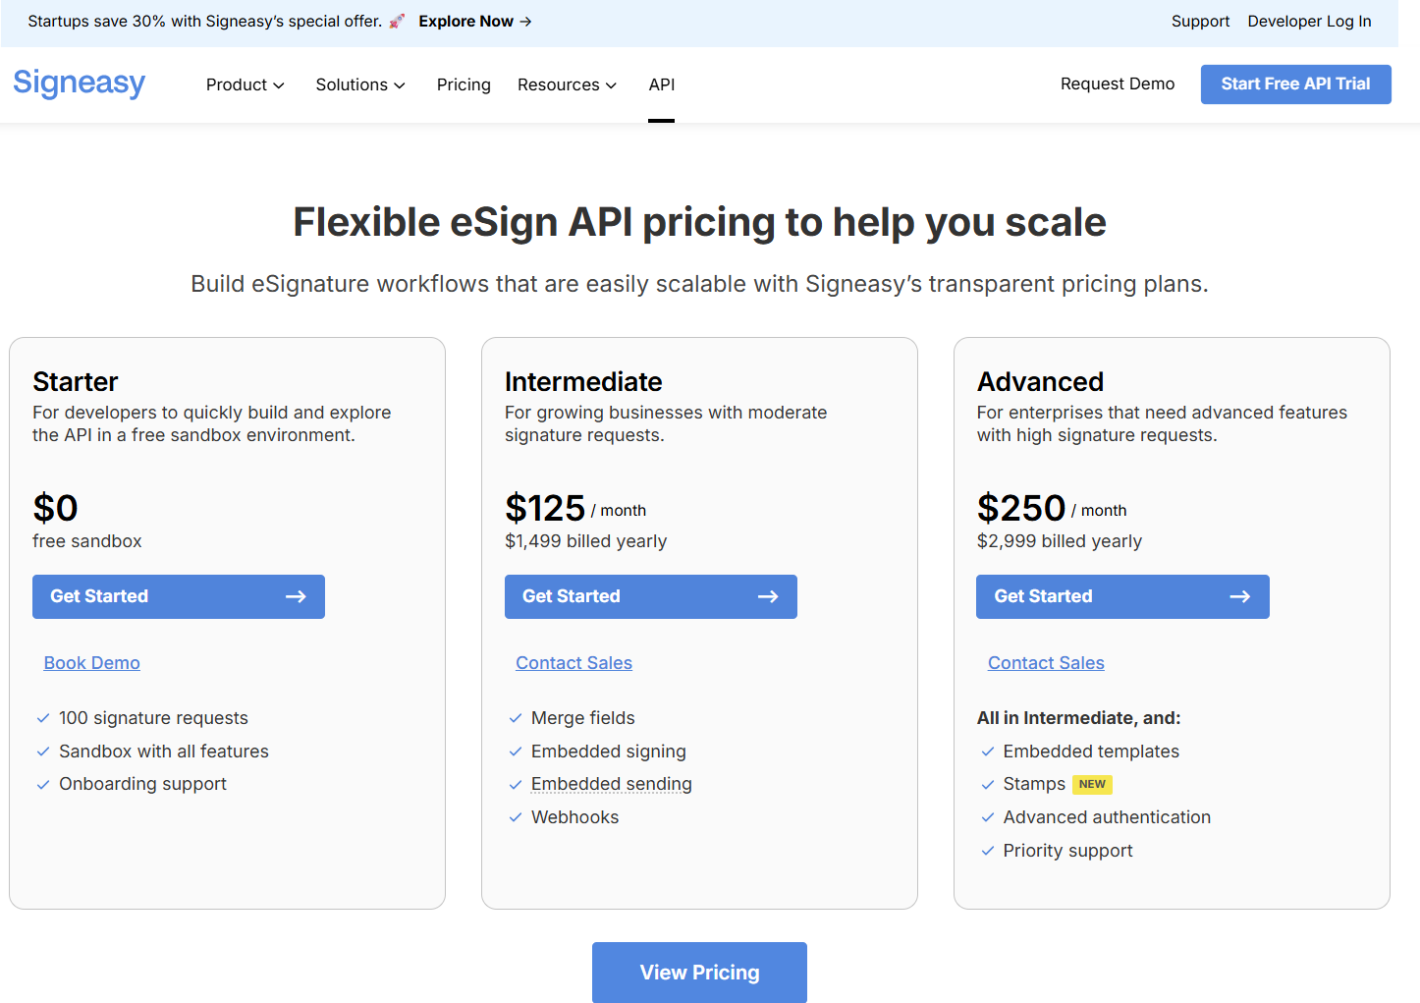Click the Intermediate plan heading
1420x1003 pixels.
pyautogui.click(x=583, y=381)
